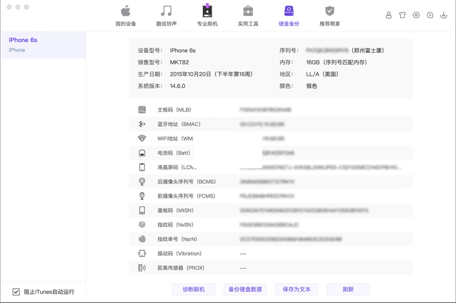
Task: Click the system version value 14.6.0
Action: (x=177, y=86)
